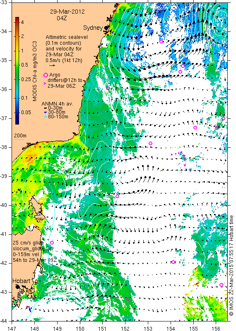Click the '04Z' time label
The width and height of the screenshot is (236, 331).
62,18
